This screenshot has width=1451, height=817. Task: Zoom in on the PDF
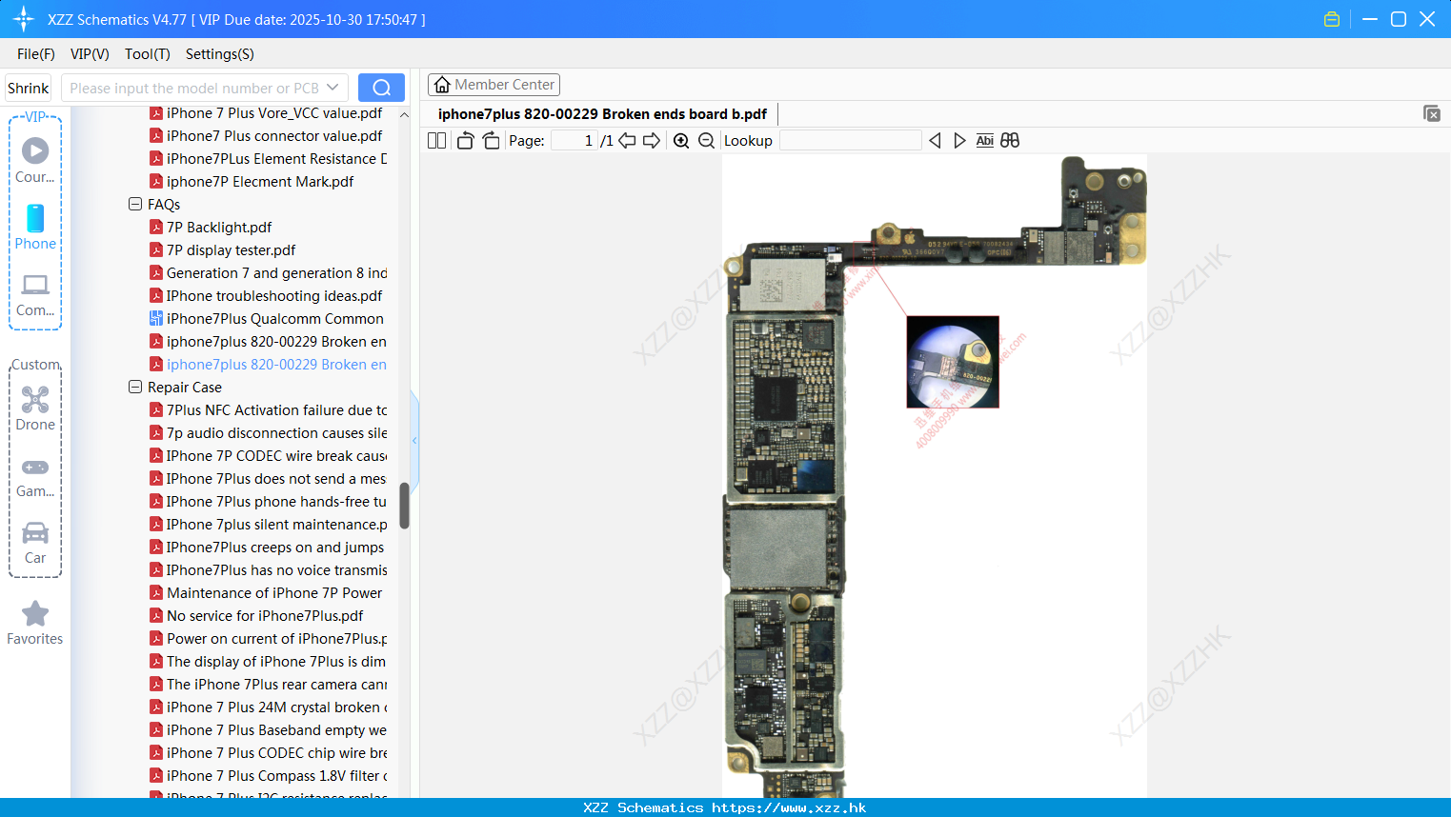(681, 141)
